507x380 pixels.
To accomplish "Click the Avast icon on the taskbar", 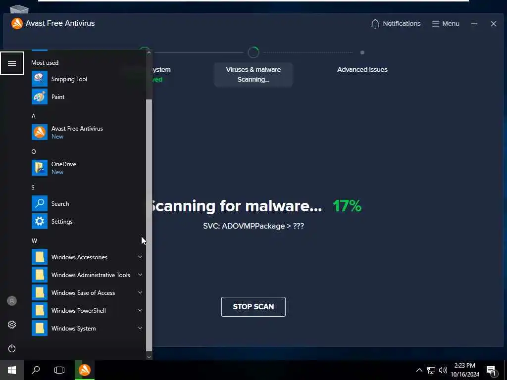I will [85, 370].
